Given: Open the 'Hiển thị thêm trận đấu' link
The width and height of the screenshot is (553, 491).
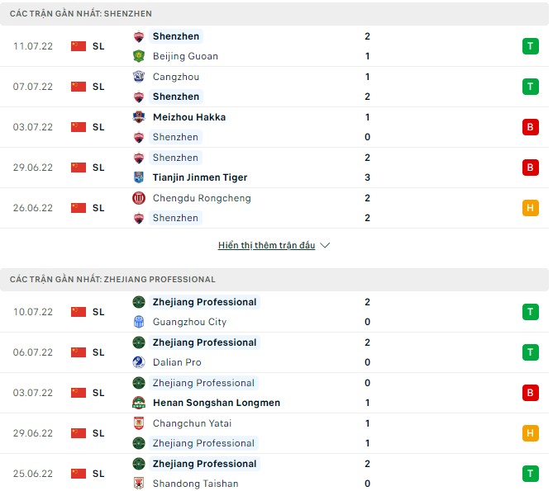Looking at the screenshot, I should click(266, 246).
